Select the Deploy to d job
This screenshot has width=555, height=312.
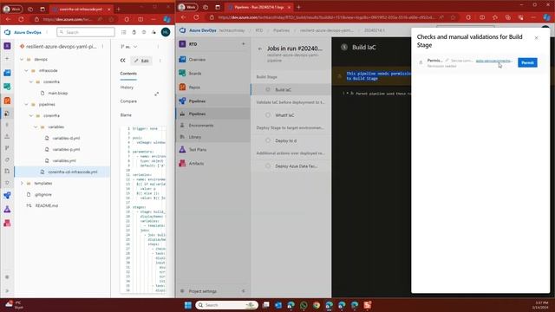point(291,140)
